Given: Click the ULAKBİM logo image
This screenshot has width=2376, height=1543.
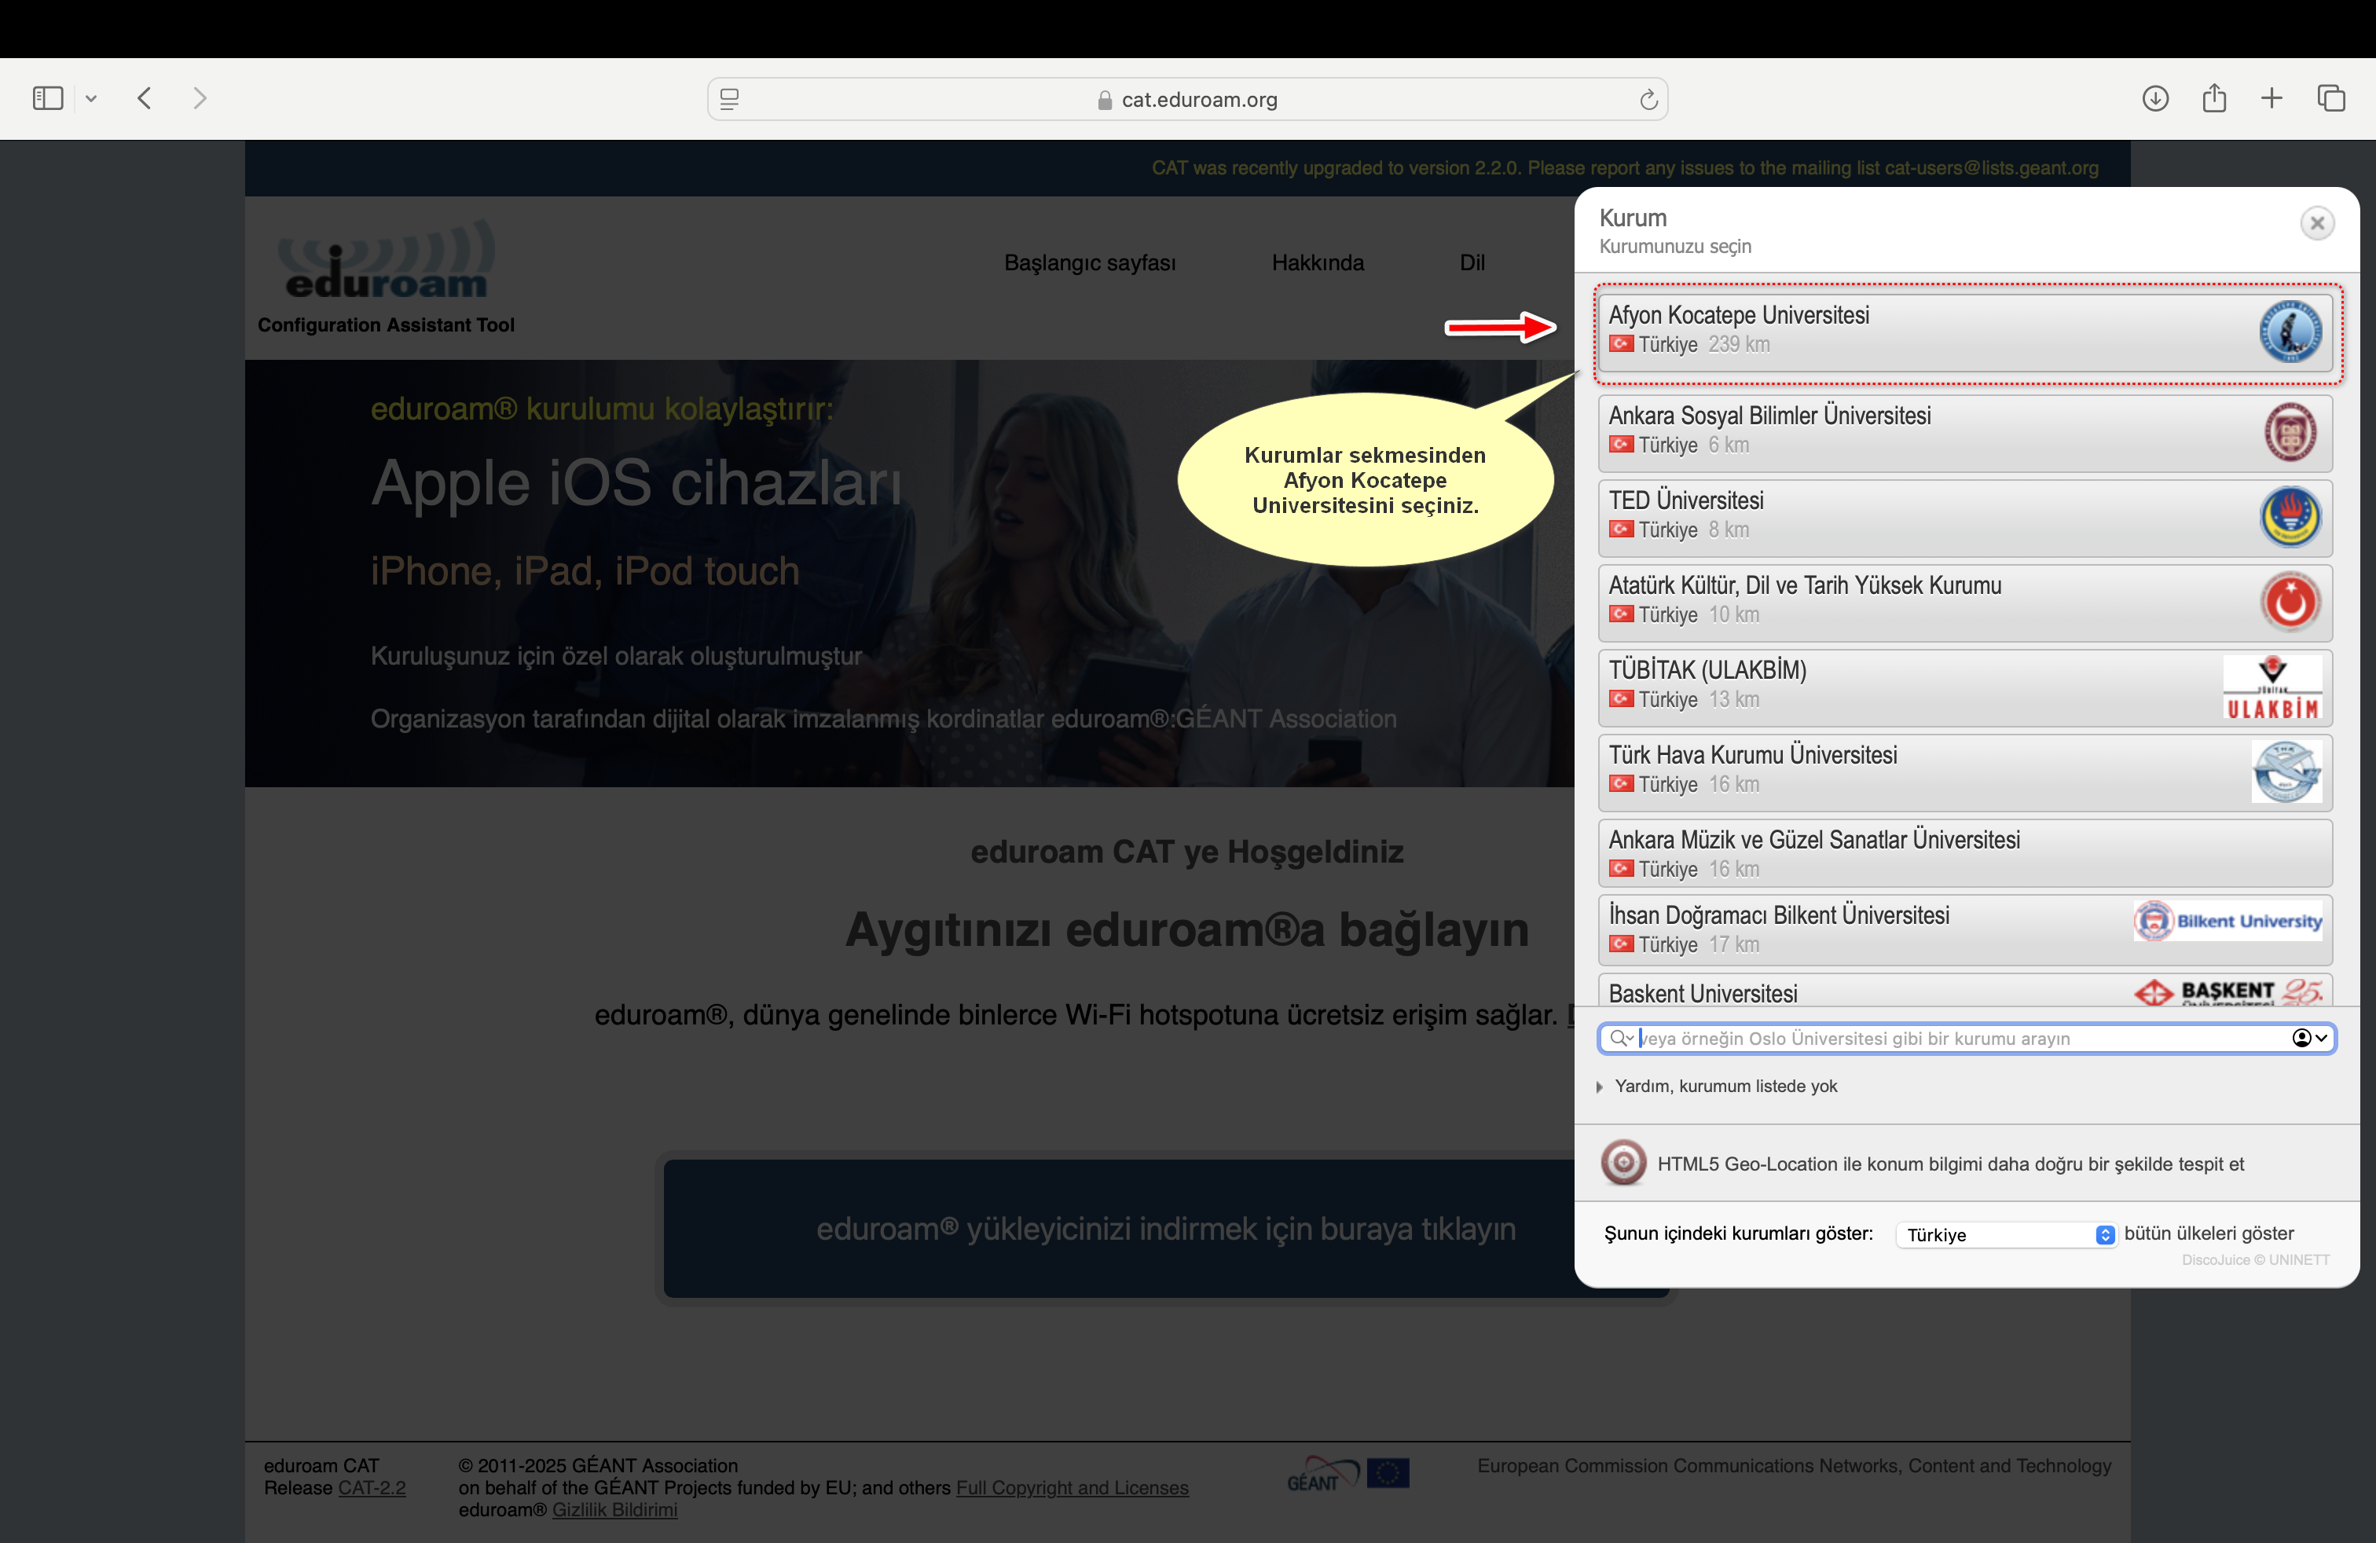Looking at the screenshot, I should pyautogui.click(x=2272, y=687).
